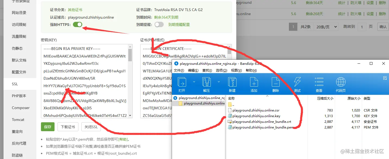Screen dimensions: 389x159
Task: Click page number 1 in the pagination
Action: click(293, 27)
